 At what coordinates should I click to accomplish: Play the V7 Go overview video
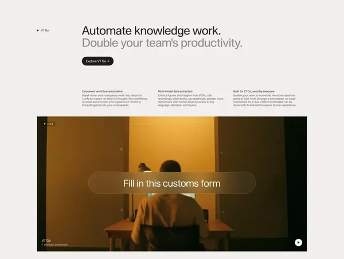coord(298,242)
